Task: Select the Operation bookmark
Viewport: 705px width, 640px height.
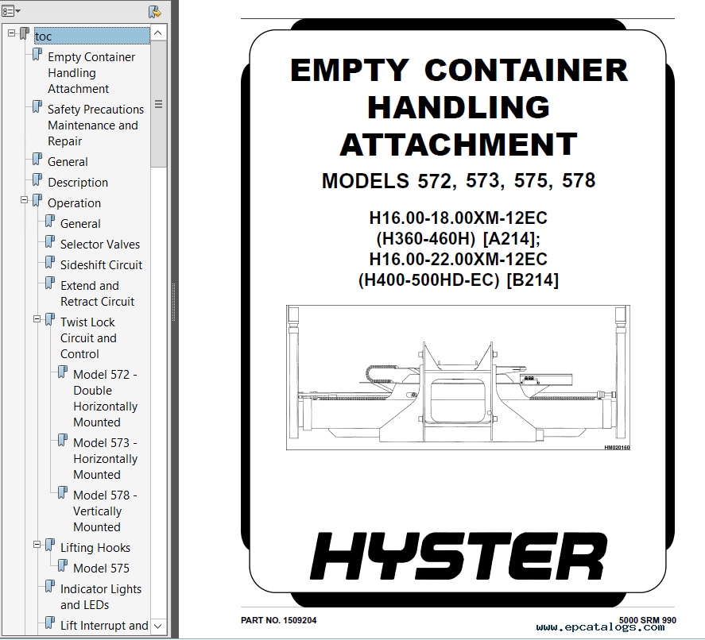Action: [x=74, y=203]
